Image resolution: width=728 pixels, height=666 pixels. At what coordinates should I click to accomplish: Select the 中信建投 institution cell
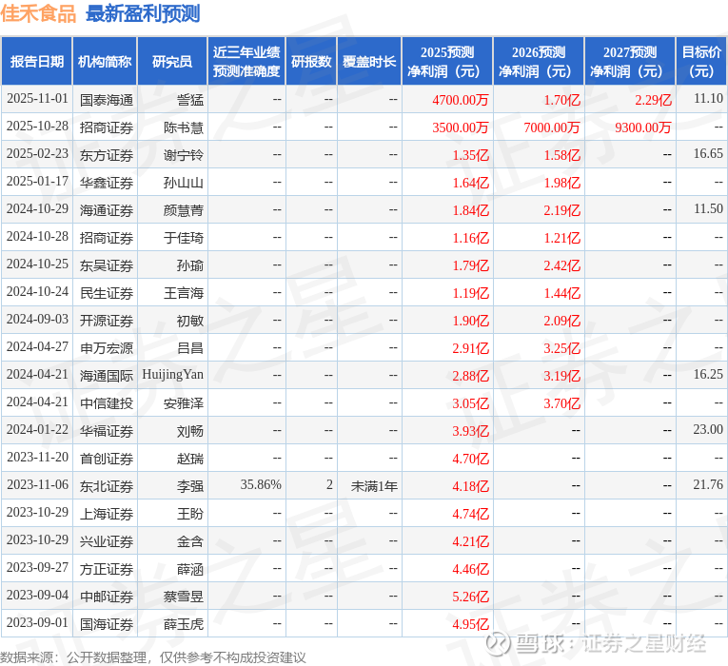(x=107, y=403)
